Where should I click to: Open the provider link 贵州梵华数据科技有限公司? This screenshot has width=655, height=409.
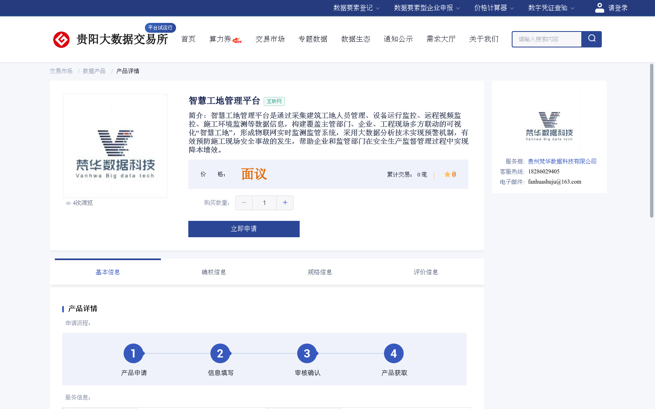pyautogui.click(x=562, y=162)
